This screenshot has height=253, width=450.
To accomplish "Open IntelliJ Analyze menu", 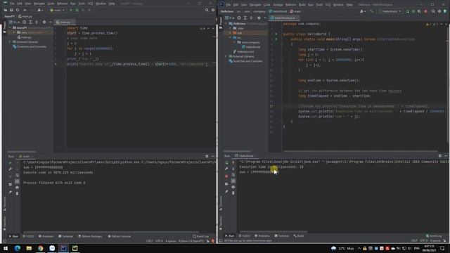I will (x=278, y=5).
